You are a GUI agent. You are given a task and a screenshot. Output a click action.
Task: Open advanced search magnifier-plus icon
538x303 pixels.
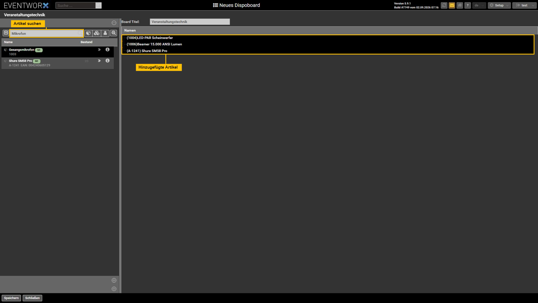114,33
